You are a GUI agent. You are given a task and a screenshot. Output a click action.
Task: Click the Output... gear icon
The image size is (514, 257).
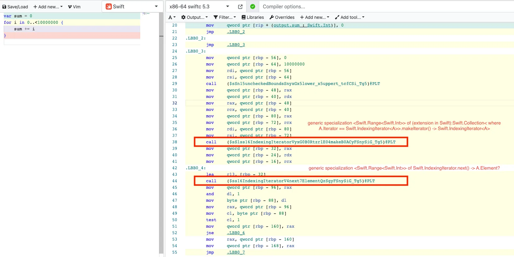(183, 17)
